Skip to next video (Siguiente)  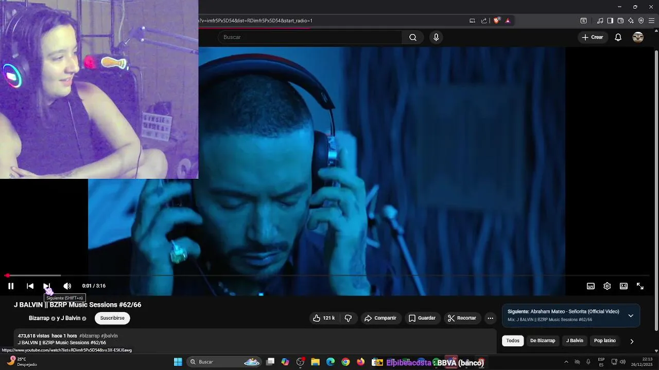pos(46,286)
